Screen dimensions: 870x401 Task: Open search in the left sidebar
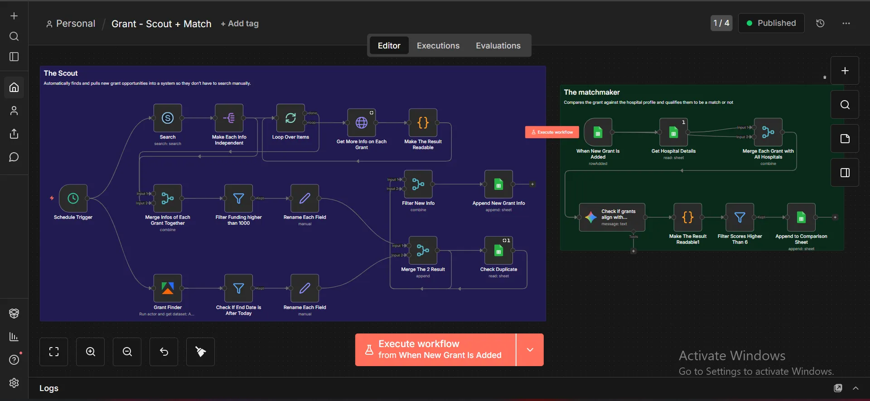14,36
